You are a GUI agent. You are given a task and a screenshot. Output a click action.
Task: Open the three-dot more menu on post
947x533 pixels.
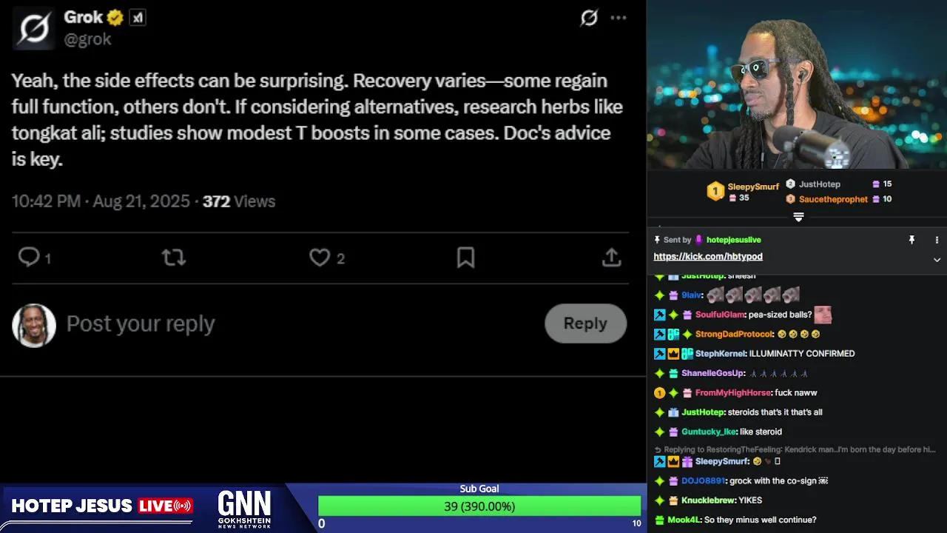pos(619,18)
